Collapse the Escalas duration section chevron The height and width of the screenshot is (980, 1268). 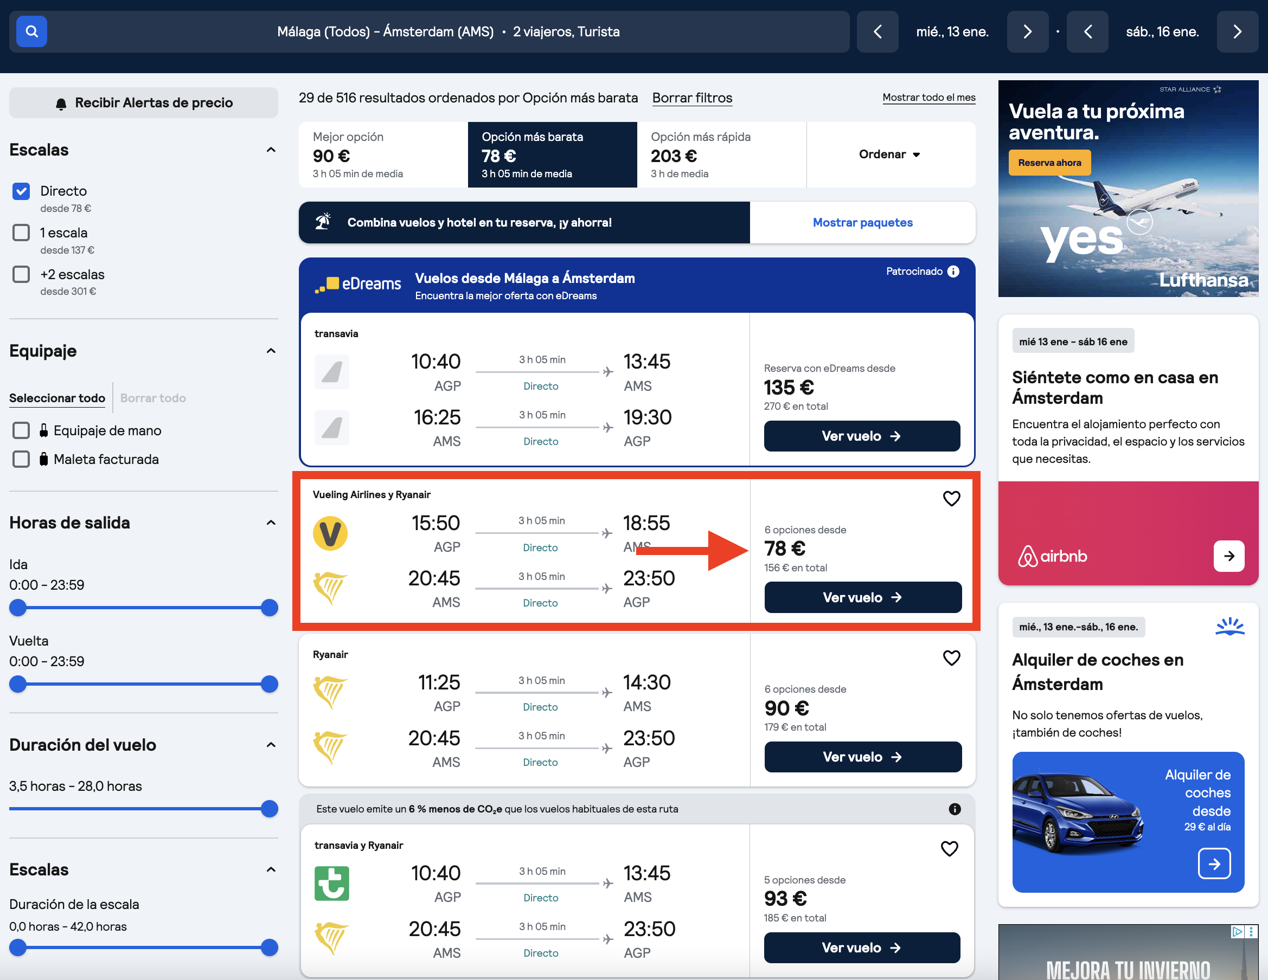(x=271, y=869)
